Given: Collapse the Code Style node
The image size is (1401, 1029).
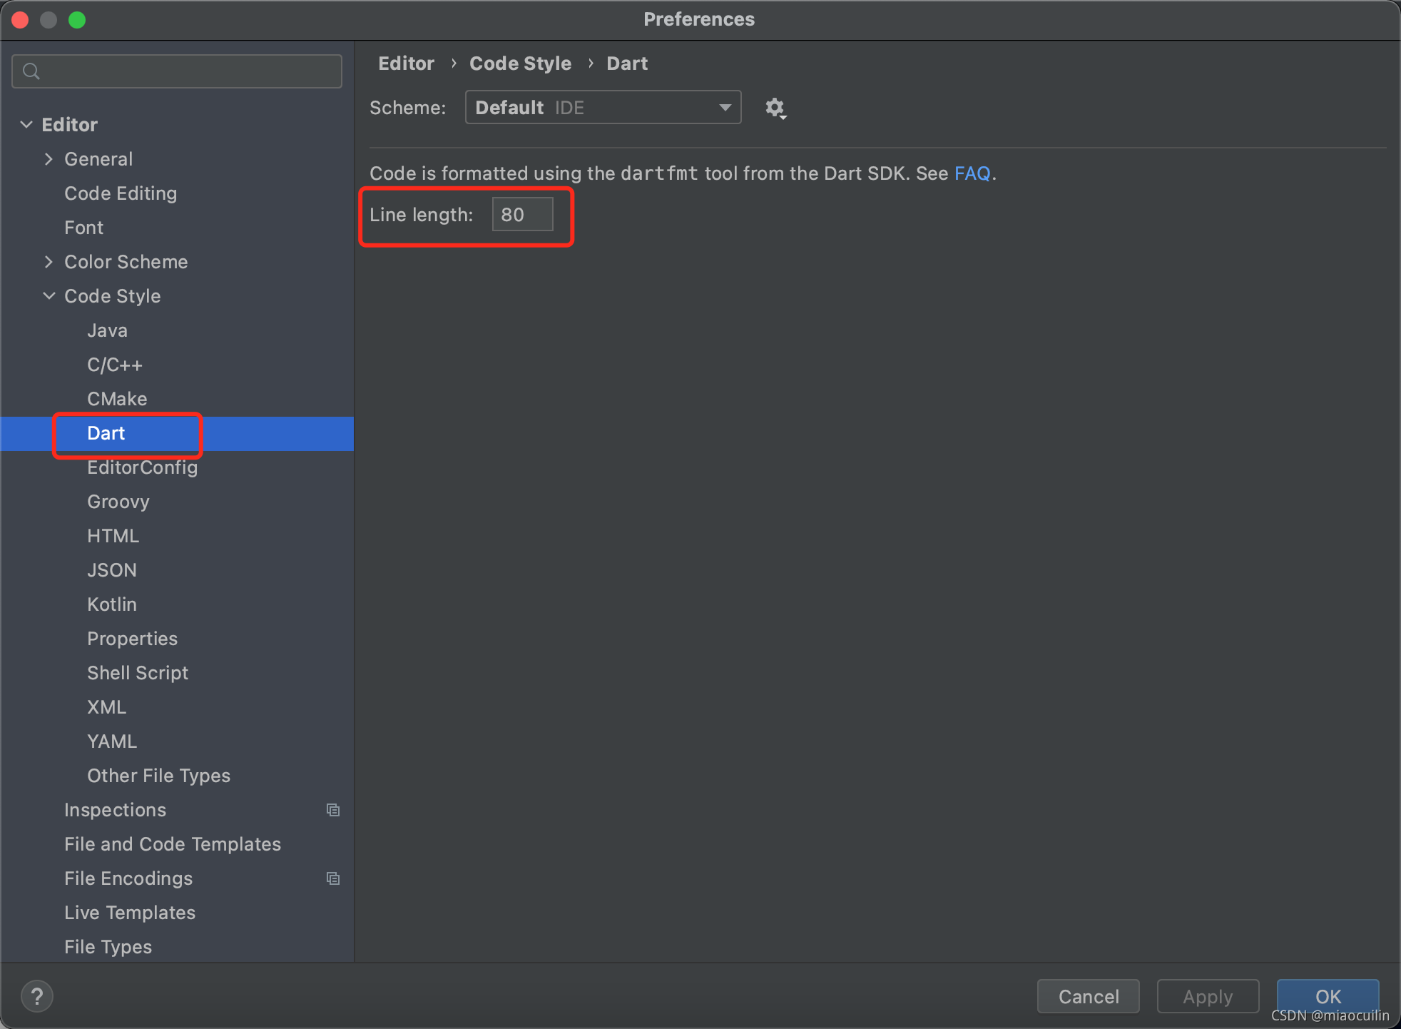Looking at the screenshot, I should pos(49,296).
